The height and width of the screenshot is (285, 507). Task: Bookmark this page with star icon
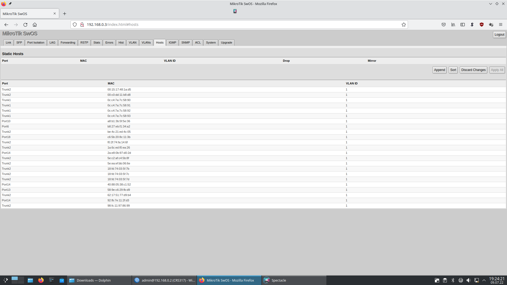[x=403, y=25]
